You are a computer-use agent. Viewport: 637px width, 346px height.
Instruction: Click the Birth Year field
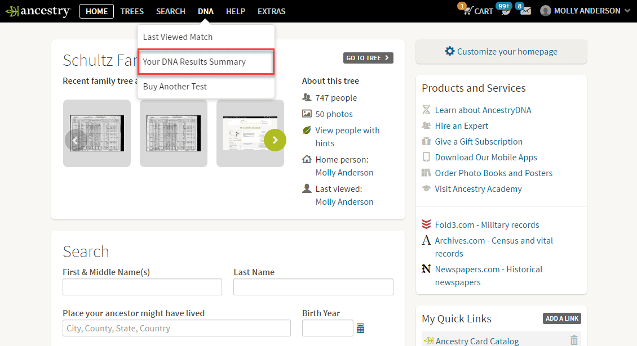328,328
